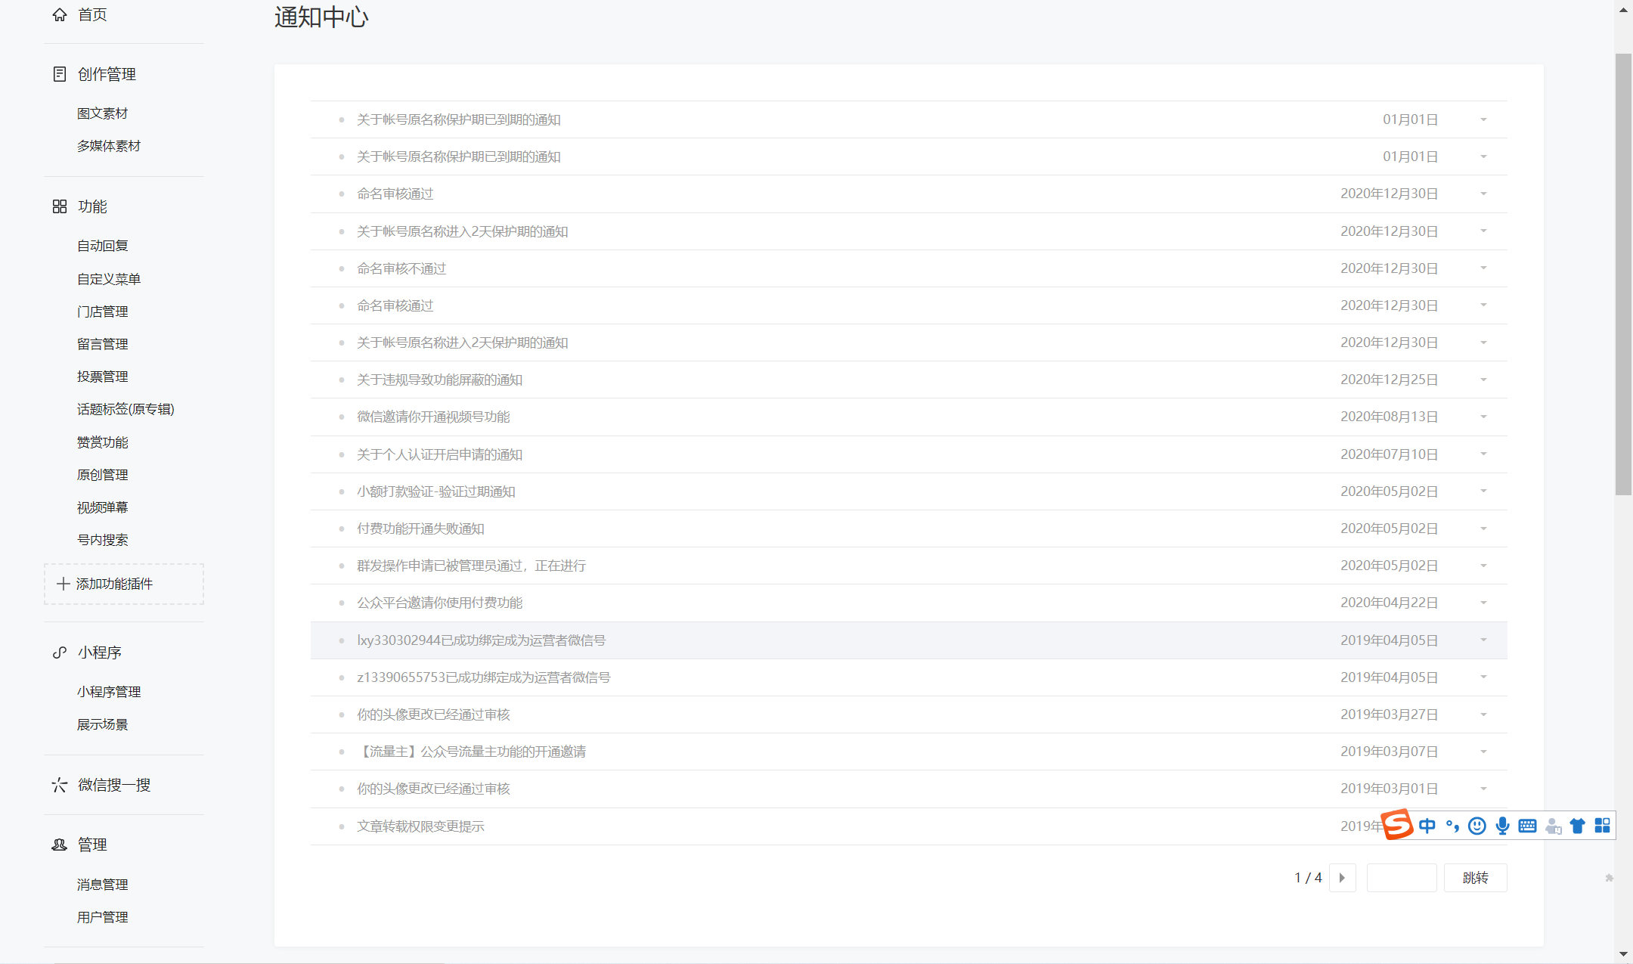Image resolution: width=1633 pixels, height=964 pixels.
Task: Open 自动回复 in the sidebar
Action: click(103, 246)
